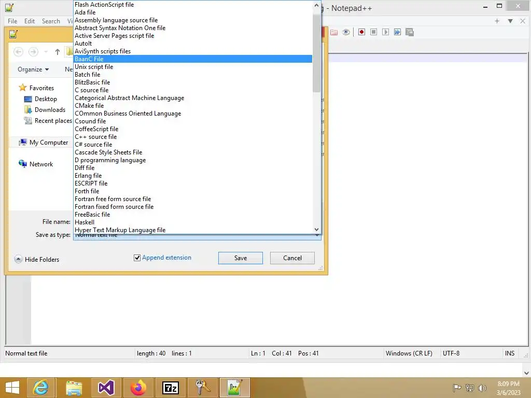Open 7-Zip from the taskbar
The image size is (531, 398).
[171, 388]
